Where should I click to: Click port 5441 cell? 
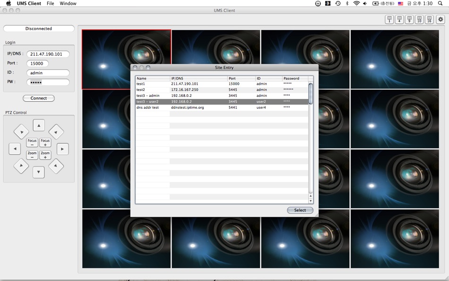233,107
